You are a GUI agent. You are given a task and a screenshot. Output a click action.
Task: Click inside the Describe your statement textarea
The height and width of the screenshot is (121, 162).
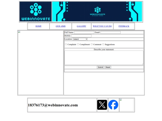104,58
